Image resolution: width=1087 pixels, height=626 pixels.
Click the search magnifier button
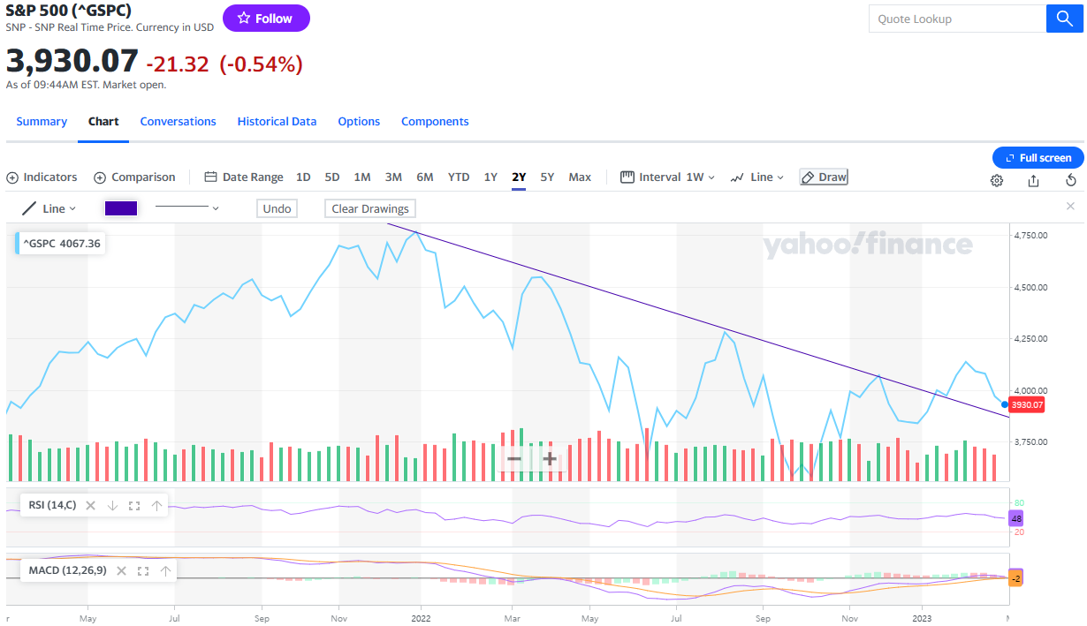pyautogui.click(x=1065, y=19)
